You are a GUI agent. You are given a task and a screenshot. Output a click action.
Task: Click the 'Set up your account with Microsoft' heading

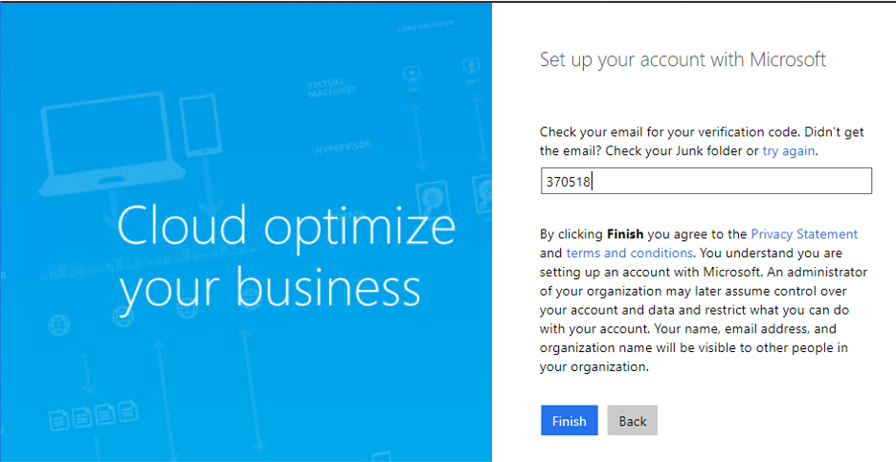tap(683, 60)
